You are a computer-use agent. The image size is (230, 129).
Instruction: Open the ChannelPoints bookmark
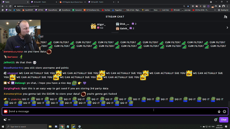(51, 10)
